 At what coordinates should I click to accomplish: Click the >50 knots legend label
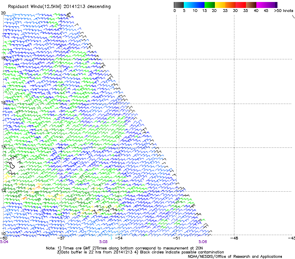pyautogui.click(x=283, y=11)
